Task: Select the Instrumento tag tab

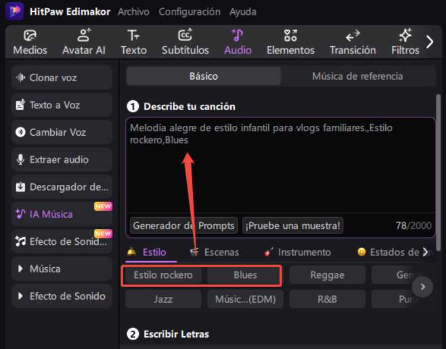Action: [x=297, y=252]
